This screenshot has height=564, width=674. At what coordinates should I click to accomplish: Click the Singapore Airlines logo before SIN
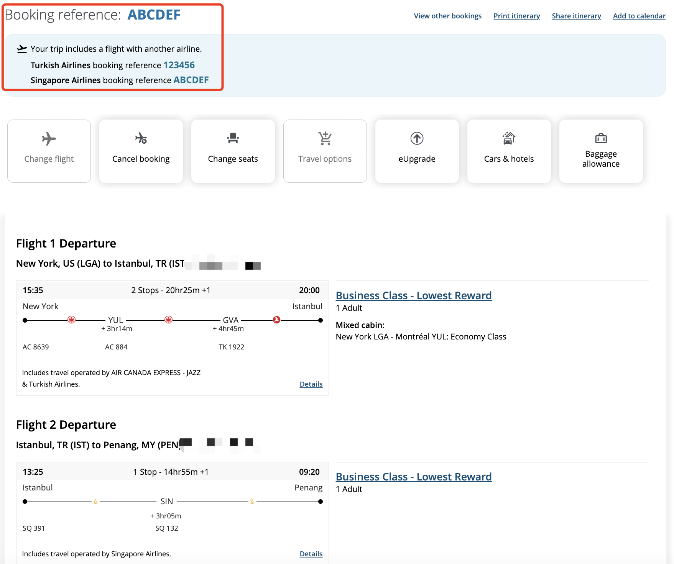tap(95, 501)
